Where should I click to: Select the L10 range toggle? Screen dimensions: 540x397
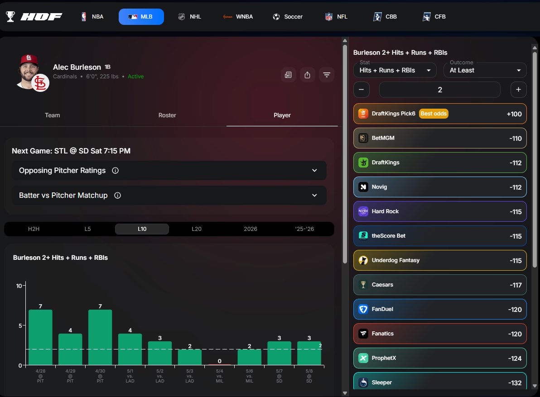142,229
